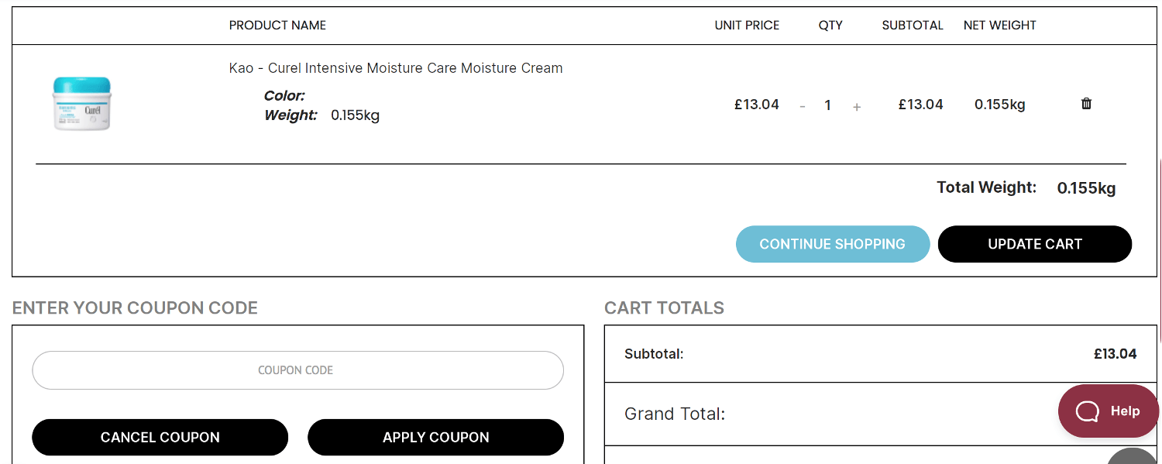Click the Help button in the corner

(x=1109, y=411)
